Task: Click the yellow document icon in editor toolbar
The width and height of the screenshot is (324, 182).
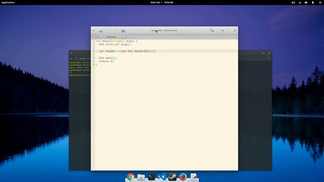Action: 116,30
